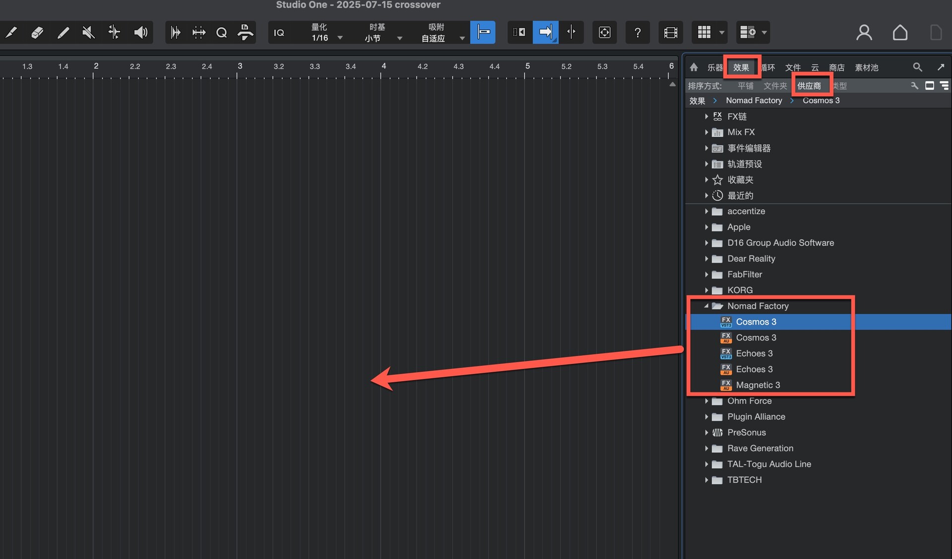Toggle cursor follows edit position

(x=571, y=33)
